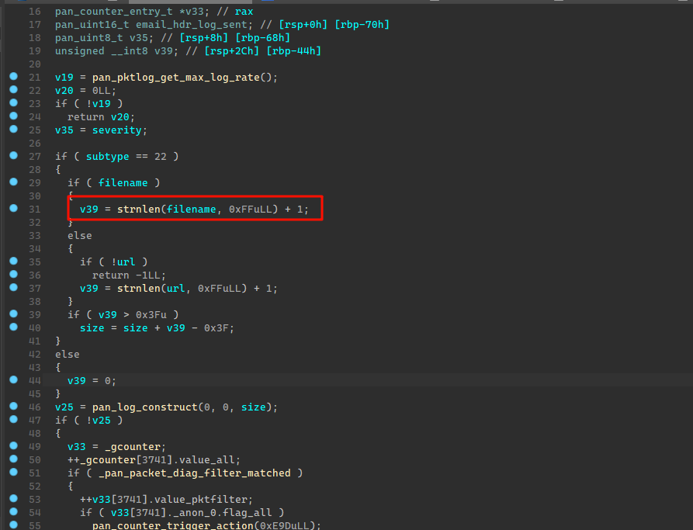
Task: Click line number 20 in the gutter
Action: pos(34,64)
